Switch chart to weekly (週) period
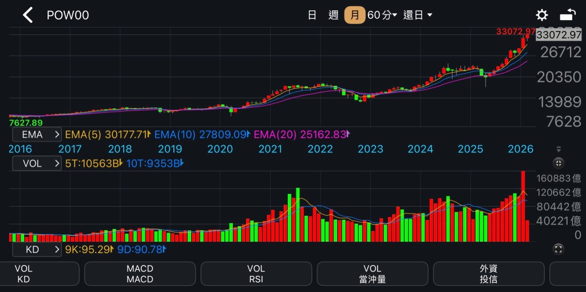 (334, 15)
